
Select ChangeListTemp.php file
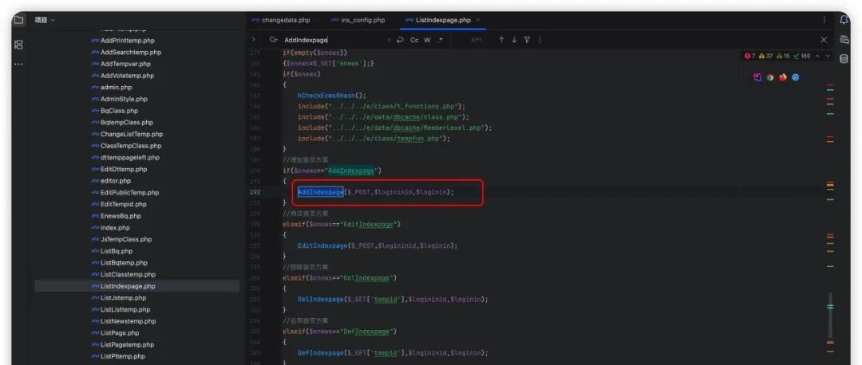(x=127, y=134)
